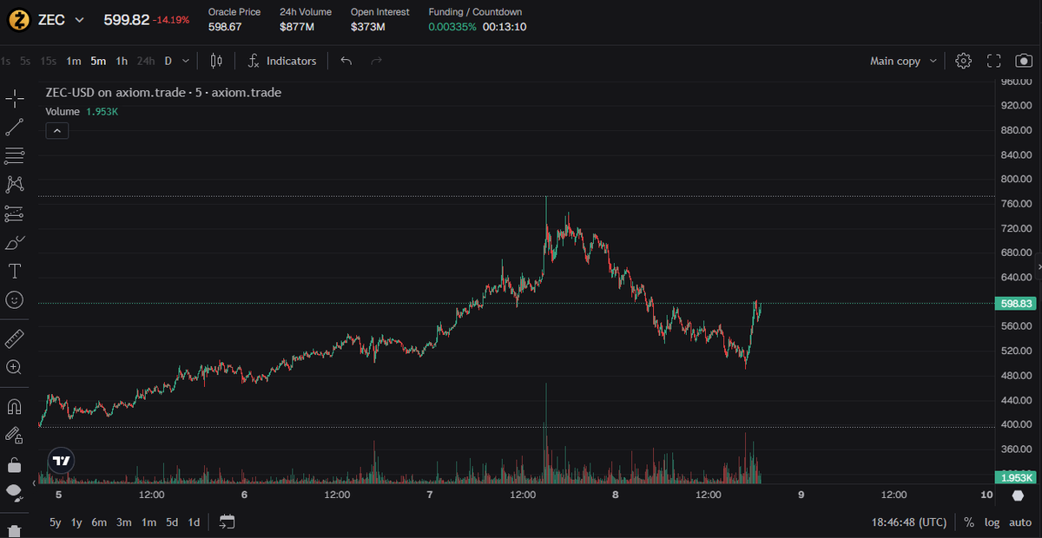Image resolution: width=1042 pixels, height=538 pixels.
Task: Toggle lock all drawings
Action: tap(15, 464)
